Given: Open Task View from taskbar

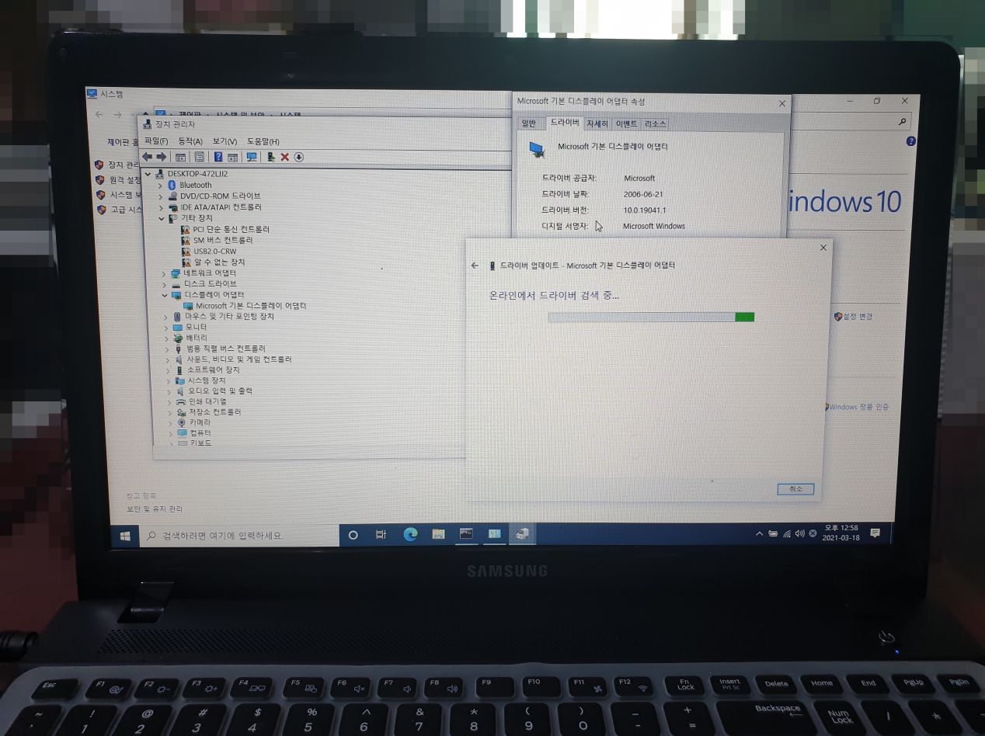Looking at the screenshot, I should pyautogui.click(x=381, y=535).
